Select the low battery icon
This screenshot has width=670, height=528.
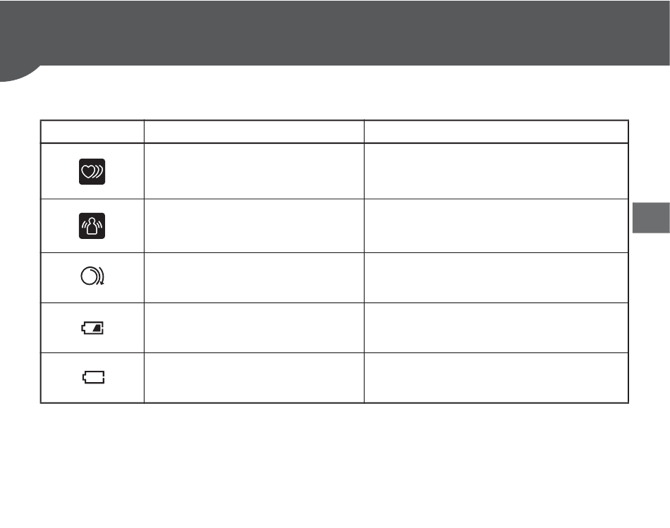tap(92, 328)
